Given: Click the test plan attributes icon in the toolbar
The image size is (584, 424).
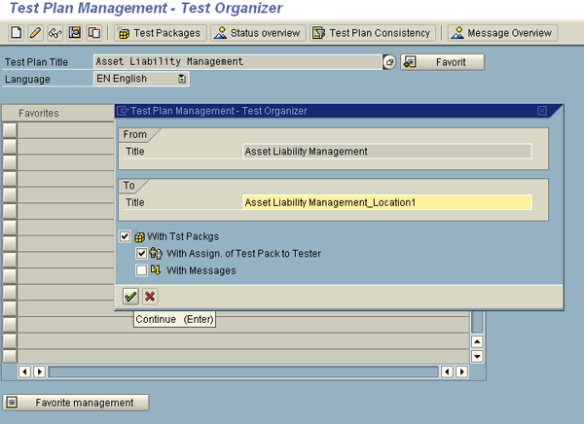Looking at the screenshot, I should point(75,33).
